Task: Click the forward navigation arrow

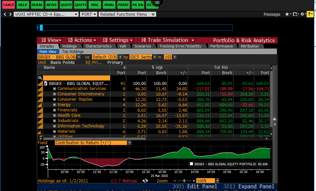Action: pos(10,14)
